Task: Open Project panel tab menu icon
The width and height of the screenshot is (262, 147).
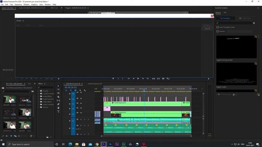Action: (25, 84)
